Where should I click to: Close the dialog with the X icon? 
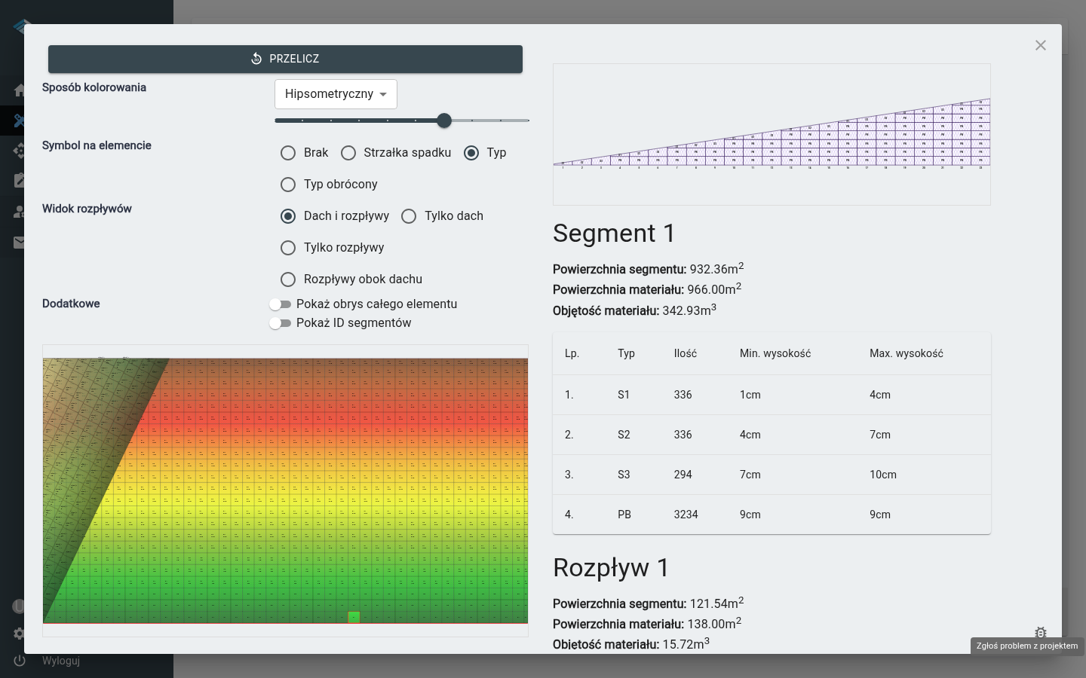1041,45
